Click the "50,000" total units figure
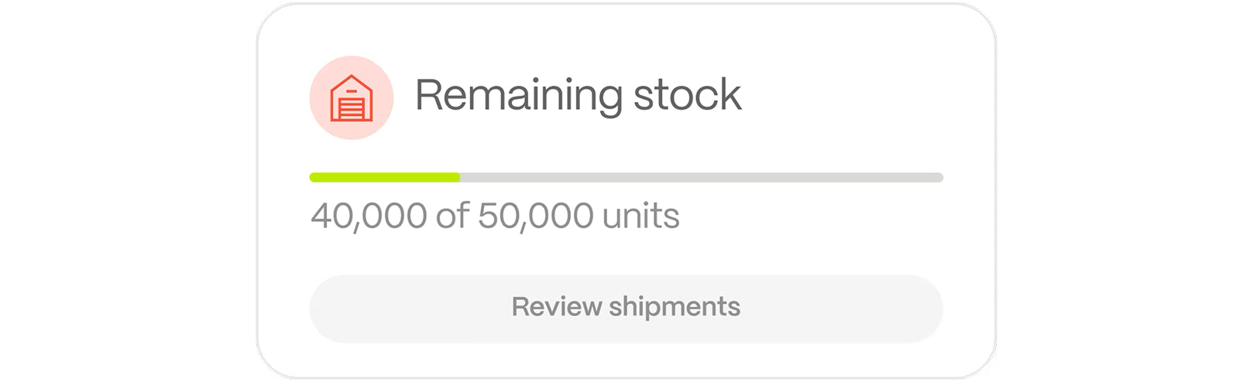 click(x=535, y=216)
